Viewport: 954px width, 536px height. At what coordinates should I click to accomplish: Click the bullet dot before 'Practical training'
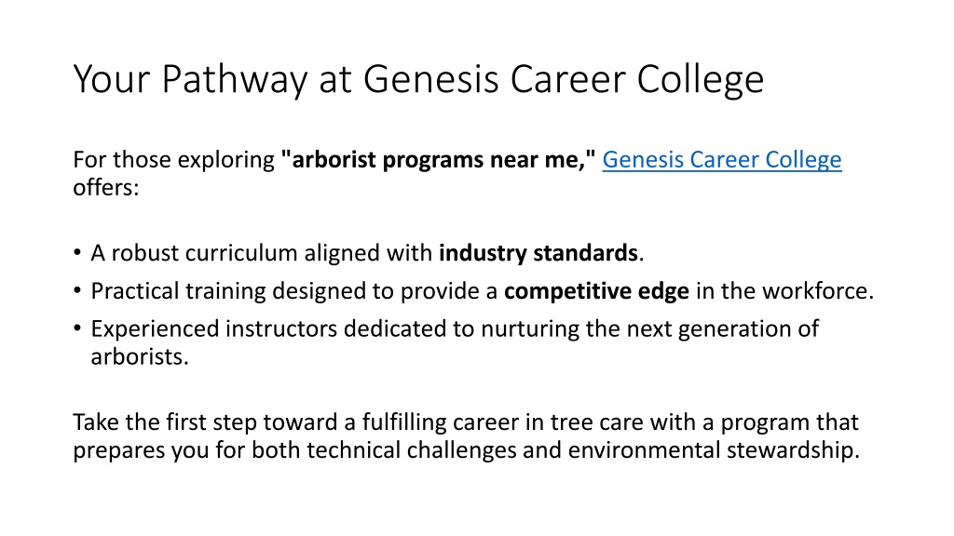click(x=76, y=290)
